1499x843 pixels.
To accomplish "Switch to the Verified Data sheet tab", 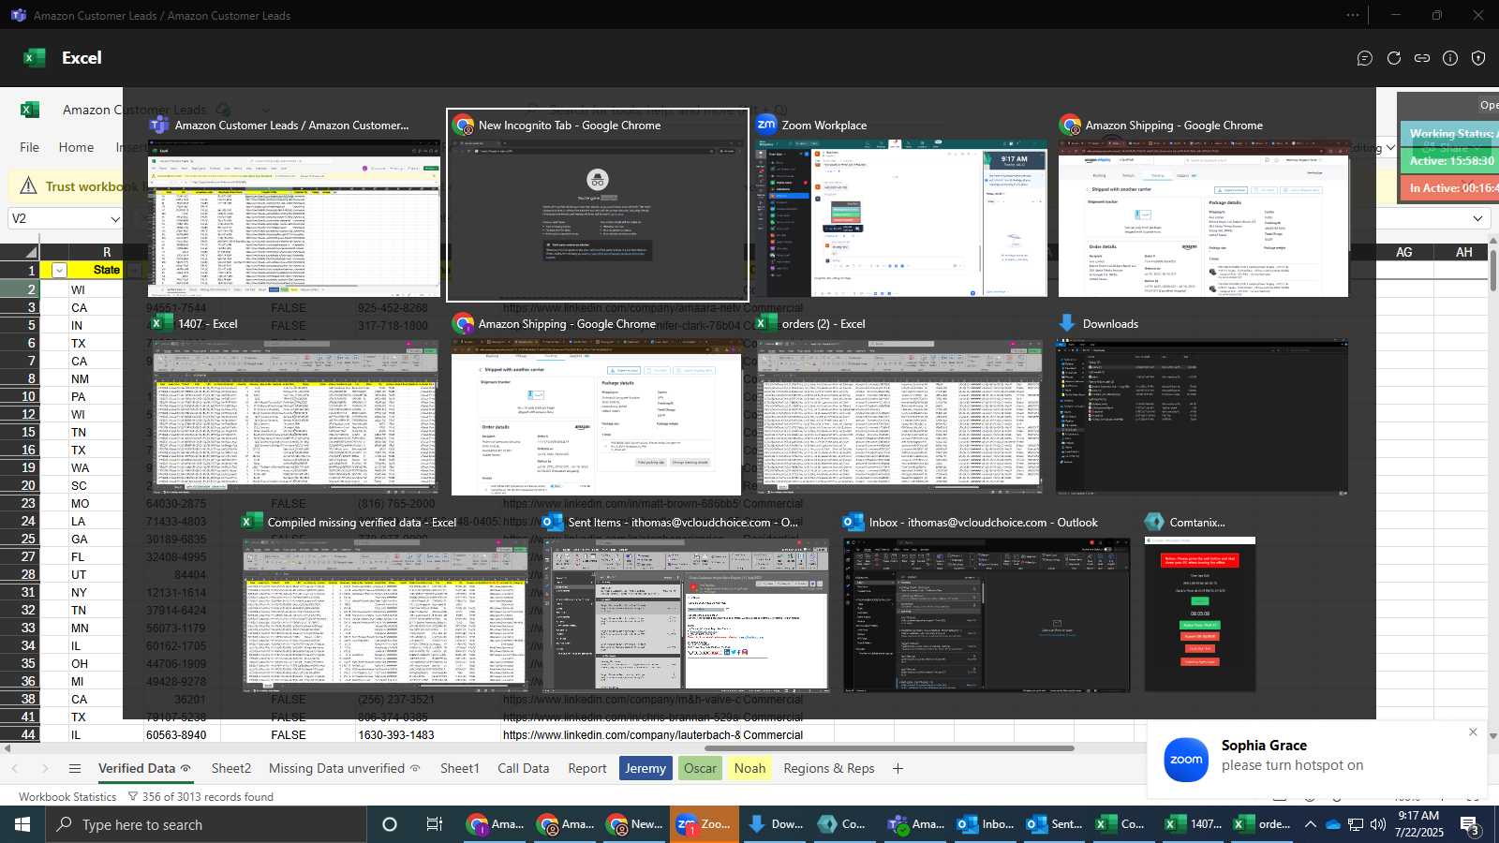I will point(144,768).
